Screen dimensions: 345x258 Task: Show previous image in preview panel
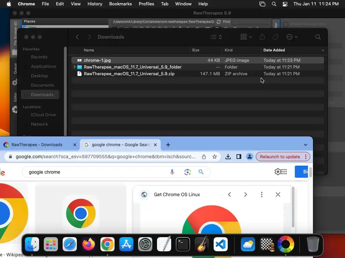click(x=229, y=195)
